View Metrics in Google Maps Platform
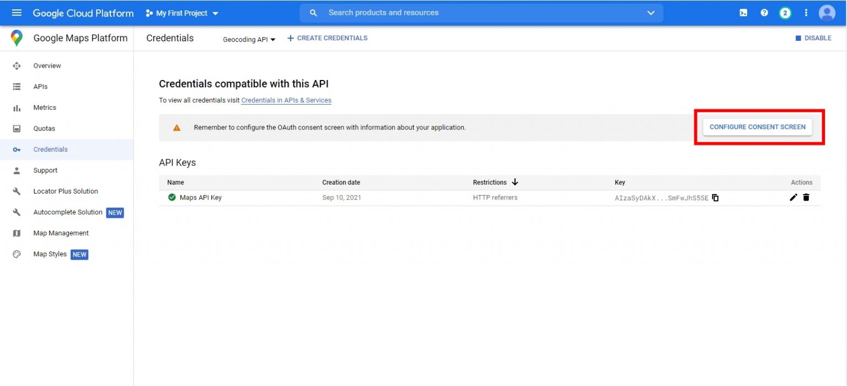 [45, 107]
